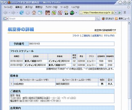Follow the ホテル予約 link
132x110 pixels.
(x=109, y=36)
